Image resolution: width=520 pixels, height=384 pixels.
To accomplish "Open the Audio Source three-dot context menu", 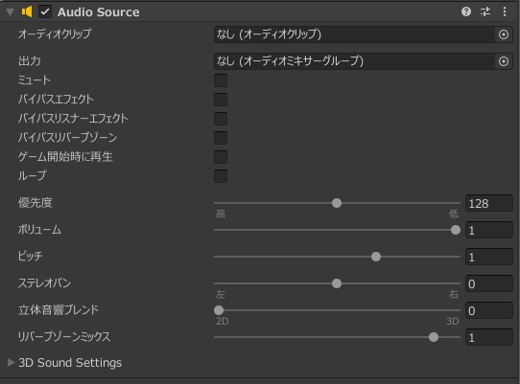I will (505, 11).
